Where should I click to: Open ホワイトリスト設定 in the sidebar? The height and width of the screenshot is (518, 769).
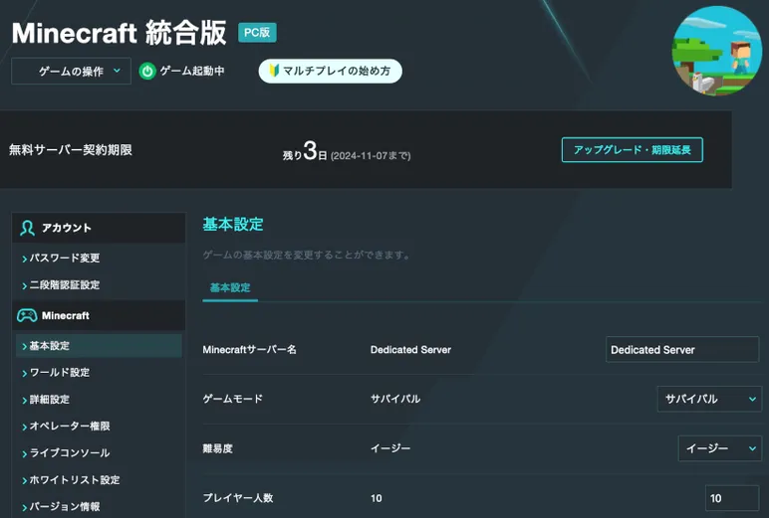(x=74, y=480)
